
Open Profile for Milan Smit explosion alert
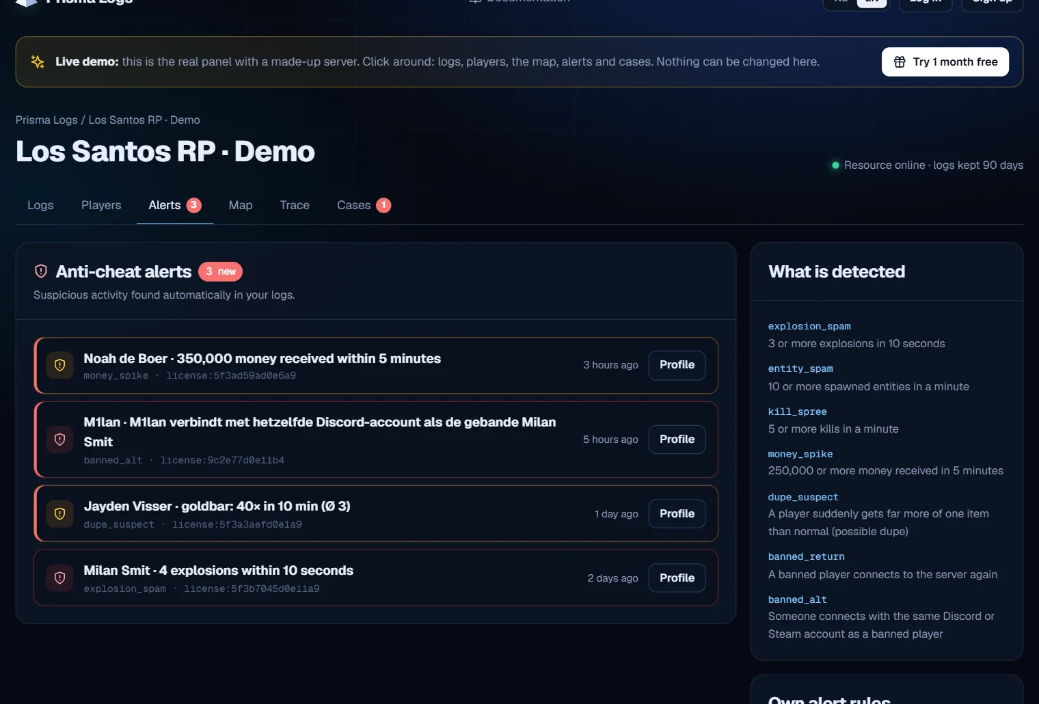pos(677,578)
